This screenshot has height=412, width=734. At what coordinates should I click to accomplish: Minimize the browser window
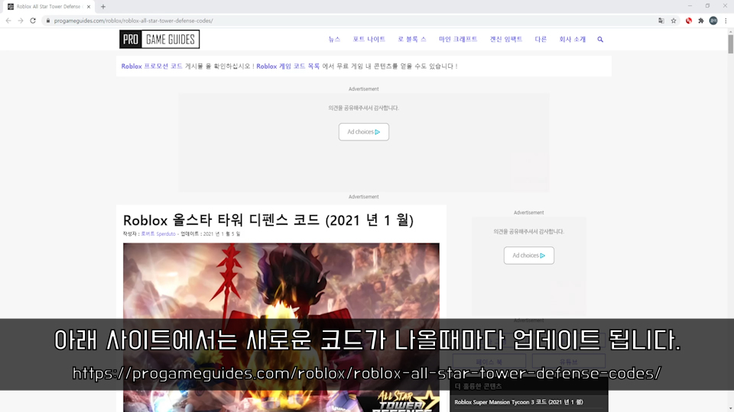690,6
